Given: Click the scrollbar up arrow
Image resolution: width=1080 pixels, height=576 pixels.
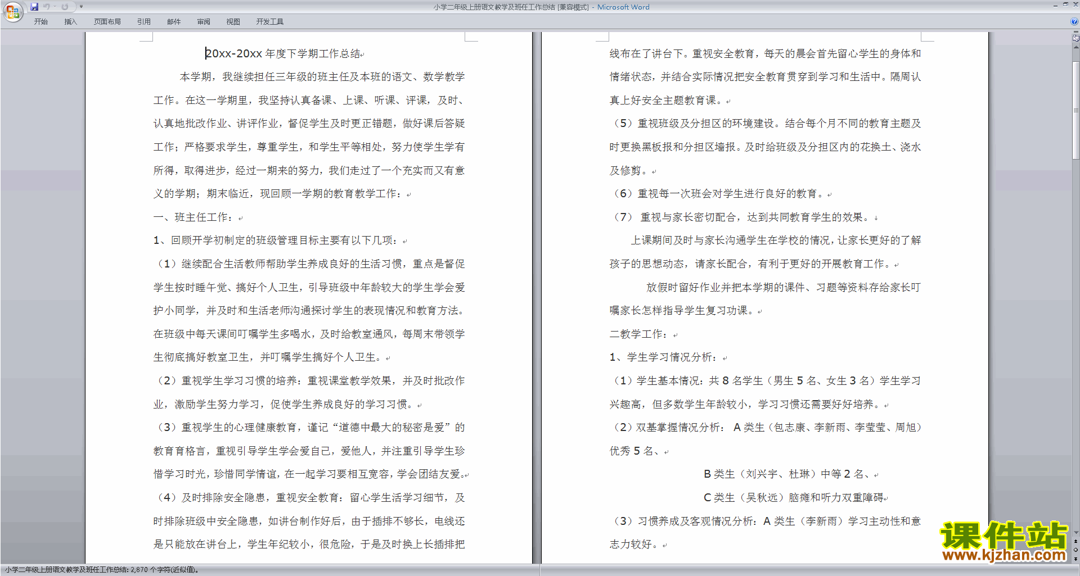Looking at the screenshot, I should click(1076, 47).
